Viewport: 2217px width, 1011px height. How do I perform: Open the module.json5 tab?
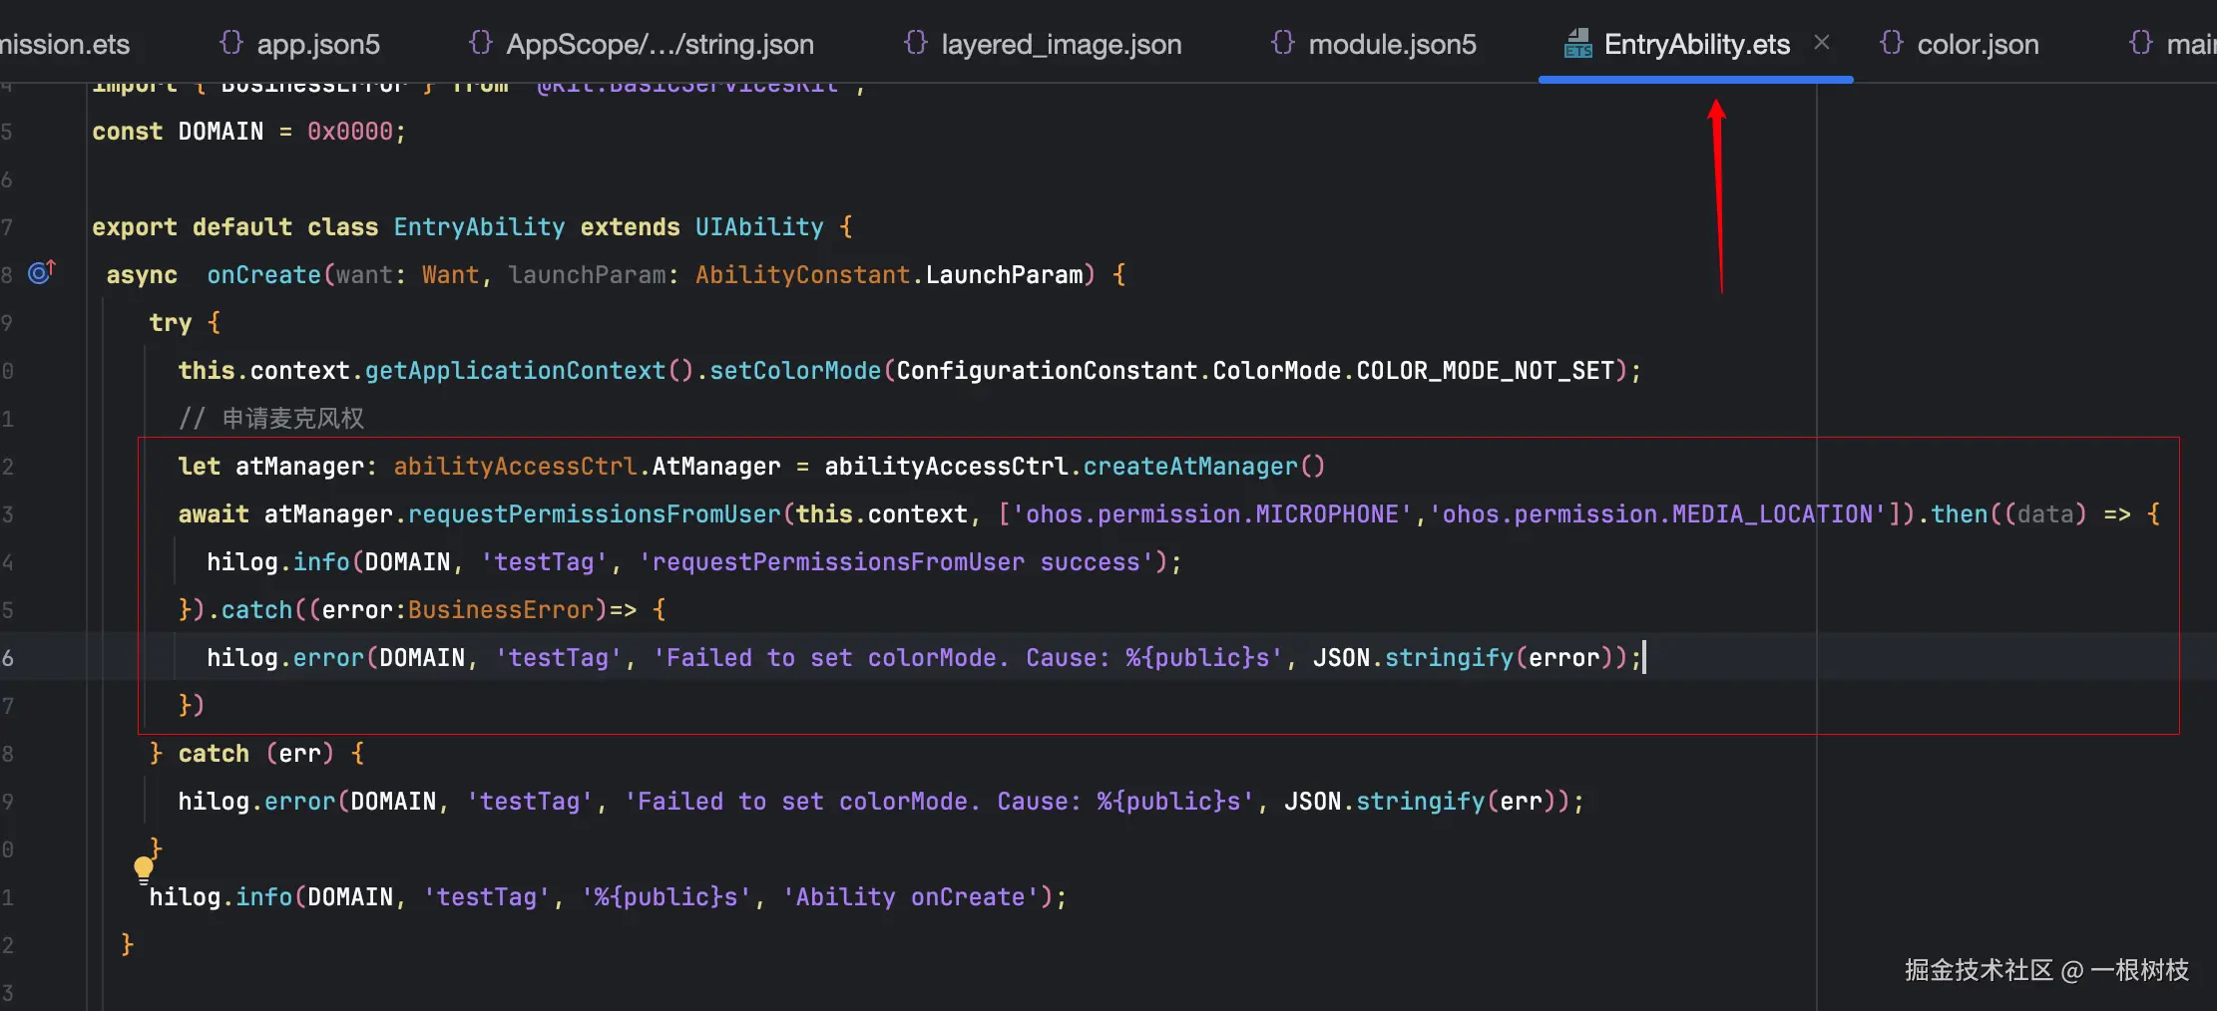pos(1374,44)
